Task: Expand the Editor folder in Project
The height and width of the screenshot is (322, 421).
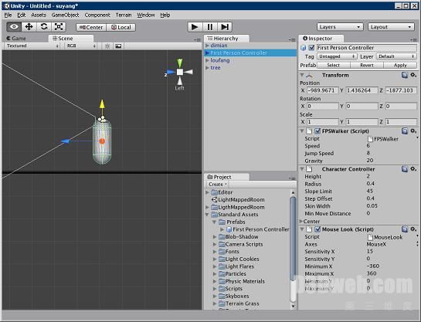Action: [207, 192]
